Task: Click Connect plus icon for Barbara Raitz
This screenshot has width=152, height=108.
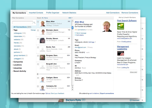Action: pos(131,100)
